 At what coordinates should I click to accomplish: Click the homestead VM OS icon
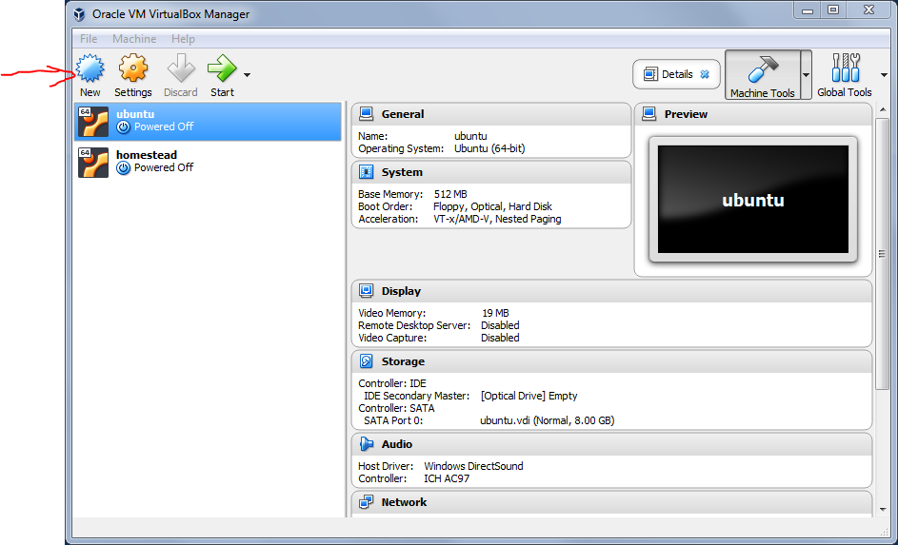(93, 163)
